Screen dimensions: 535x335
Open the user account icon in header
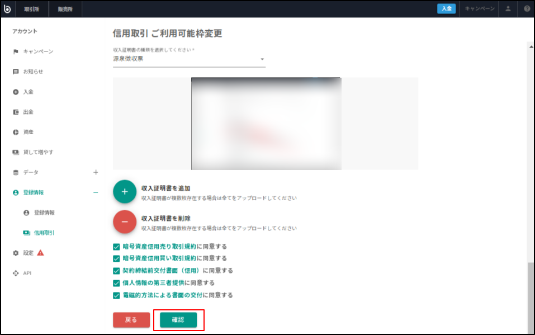(508, 9)
